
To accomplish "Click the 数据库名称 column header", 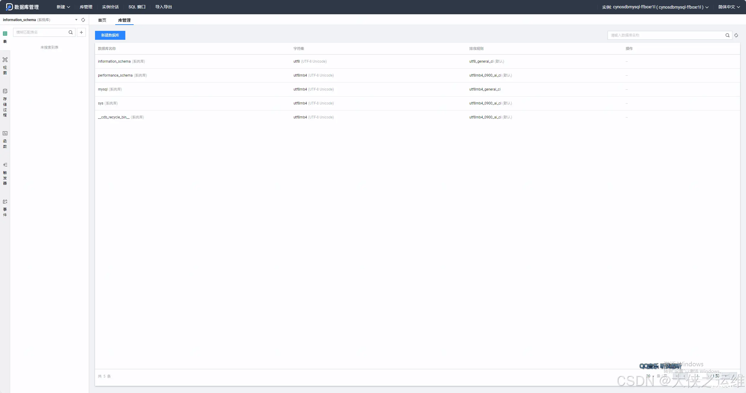I will click(x=107, y=49).
